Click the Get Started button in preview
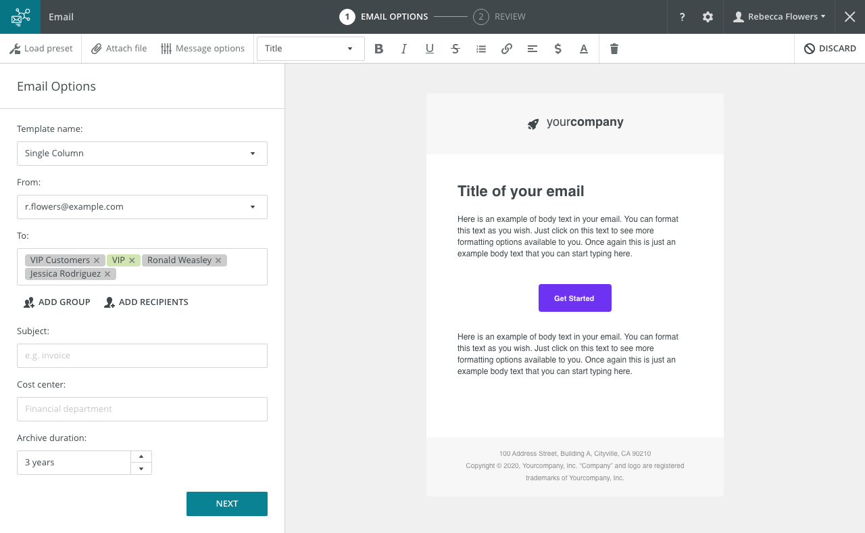This screenshot has width=865, height=533. 575,298
